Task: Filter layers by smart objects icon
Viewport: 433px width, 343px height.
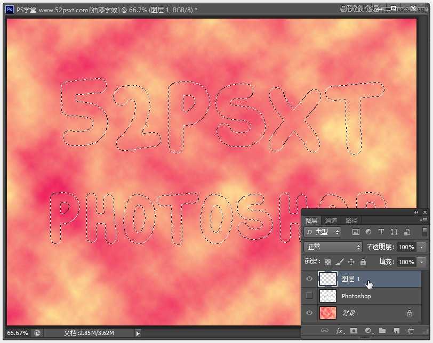Action: [407, 232]
